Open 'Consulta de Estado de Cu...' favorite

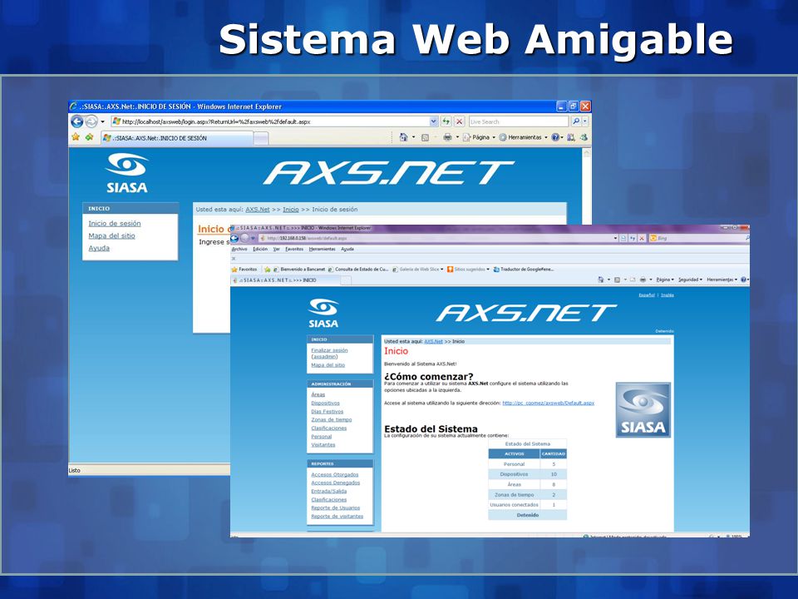(358, 270)
